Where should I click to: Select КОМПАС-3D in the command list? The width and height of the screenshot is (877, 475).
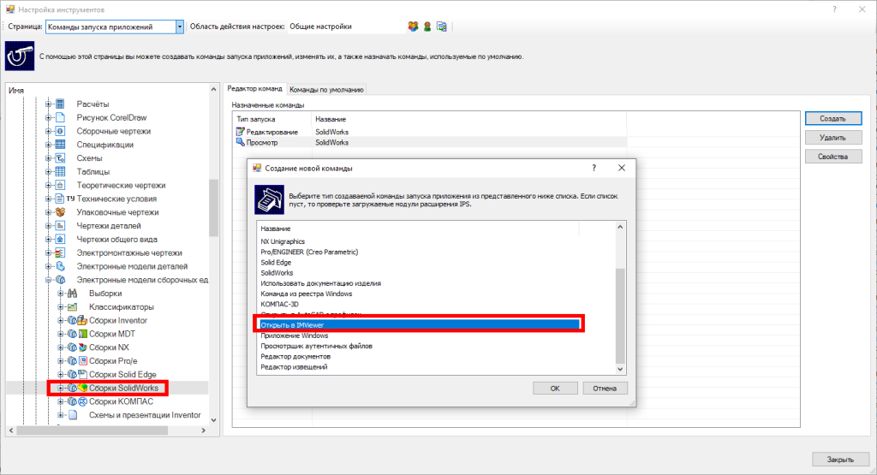[x=279, y=304]
